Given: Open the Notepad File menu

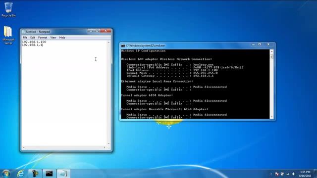Looking at the screenshot, I should [x=25, y=38].
